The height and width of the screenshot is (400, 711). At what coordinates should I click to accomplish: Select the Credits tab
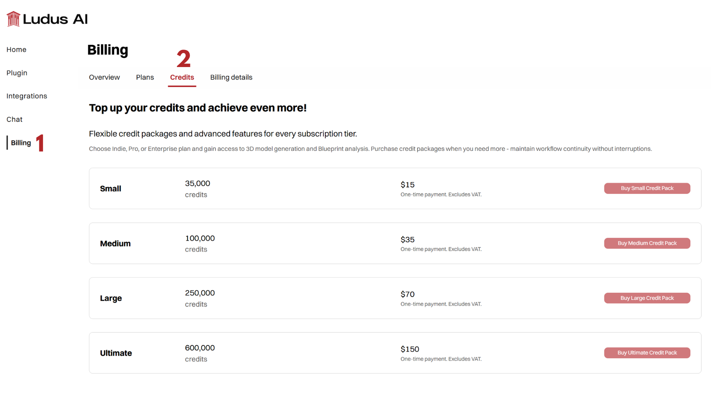click(182, 77)
